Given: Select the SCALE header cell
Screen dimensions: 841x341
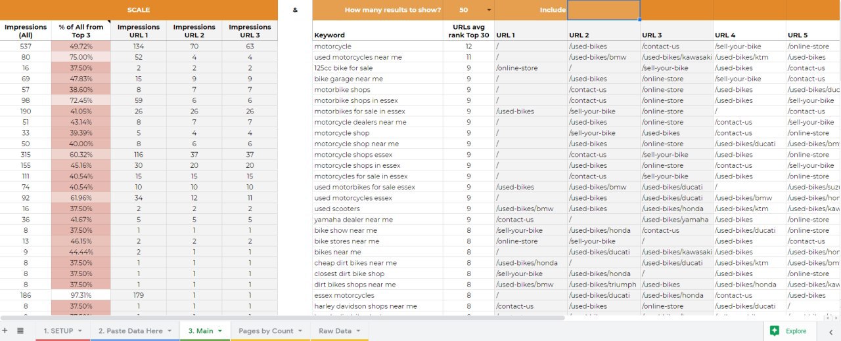Looking at the screenshot, I should click(139, 10).
